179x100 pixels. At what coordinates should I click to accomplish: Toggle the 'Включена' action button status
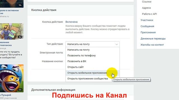pos(72,22)
